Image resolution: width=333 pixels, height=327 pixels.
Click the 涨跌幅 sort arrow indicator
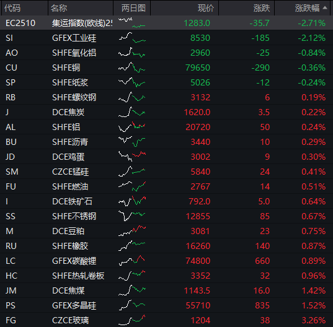coord(325,8)
